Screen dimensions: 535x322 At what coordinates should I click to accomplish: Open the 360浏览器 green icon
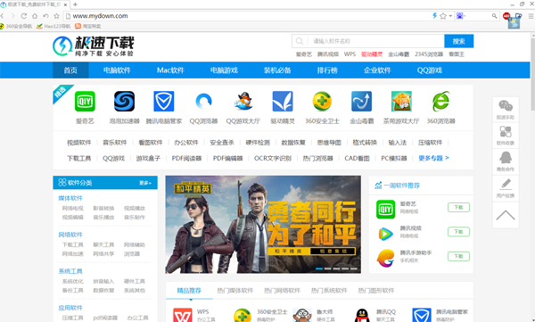(x=440, y=102)
